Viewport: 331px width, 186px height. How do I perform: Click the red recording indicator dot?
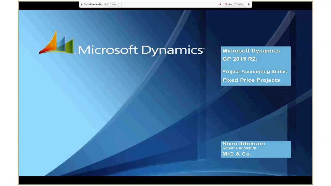point(220,4)
